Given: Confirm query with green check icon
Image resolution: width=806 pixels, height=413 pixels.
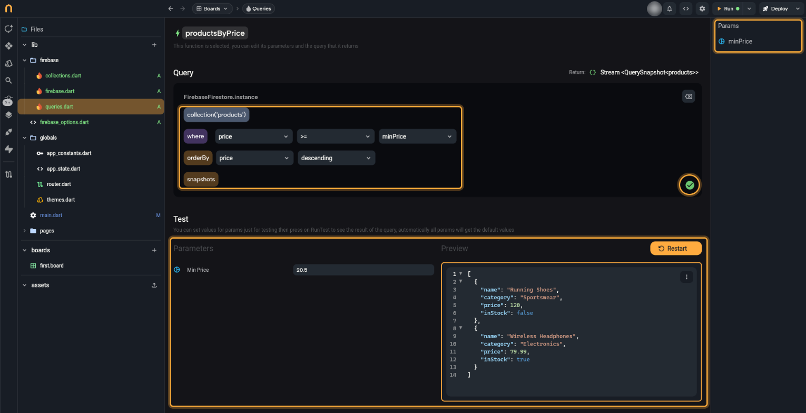Looking at the screenshot, I should click(690, 185).
